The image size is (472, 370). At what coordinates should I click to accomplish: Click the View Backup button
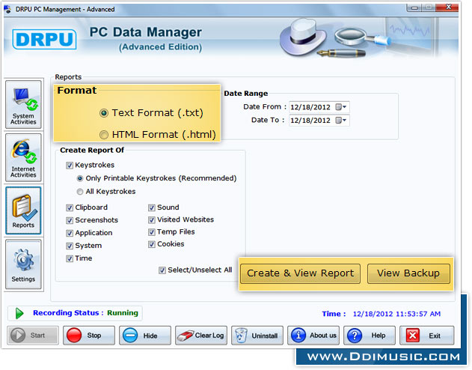[x=408, y=273]
